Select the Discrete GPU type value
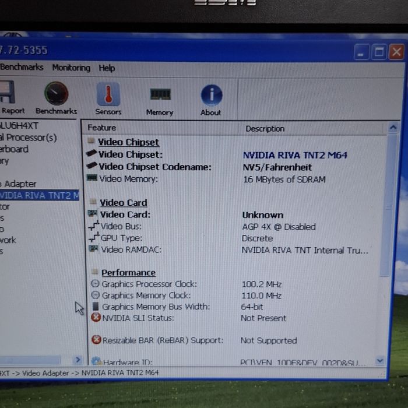The width and height of the screenshot is (408, 408). coord(257,238)
